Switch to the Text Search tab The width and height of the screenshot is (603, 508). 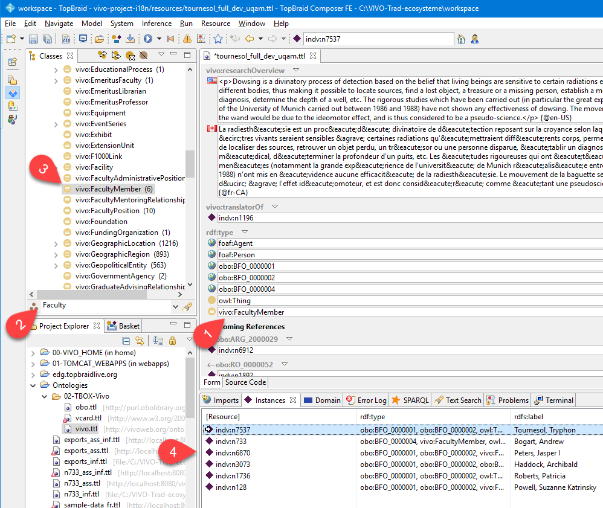(457, 400)
